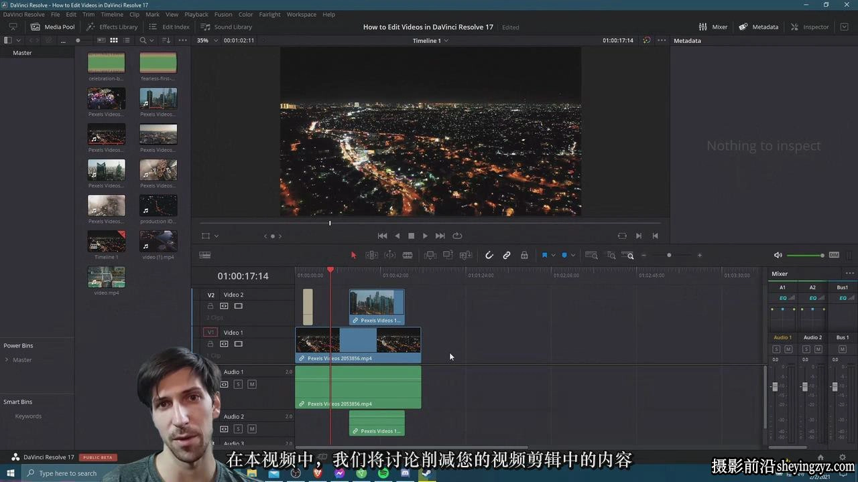858x482 pixels.
Task: Open the Workspace menu
Action: pos(301,14)
